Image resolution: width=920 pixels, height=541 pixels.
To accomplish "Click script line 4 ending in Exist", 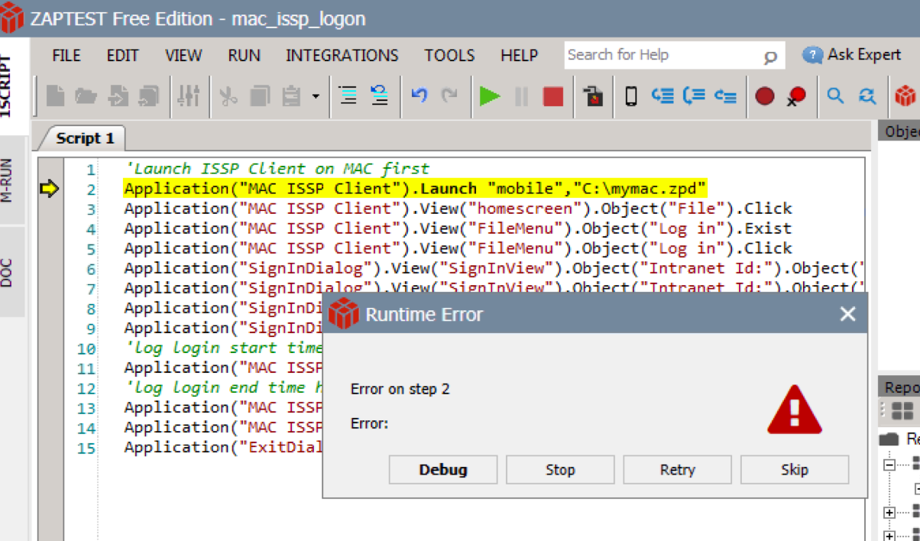I will 458,228.
